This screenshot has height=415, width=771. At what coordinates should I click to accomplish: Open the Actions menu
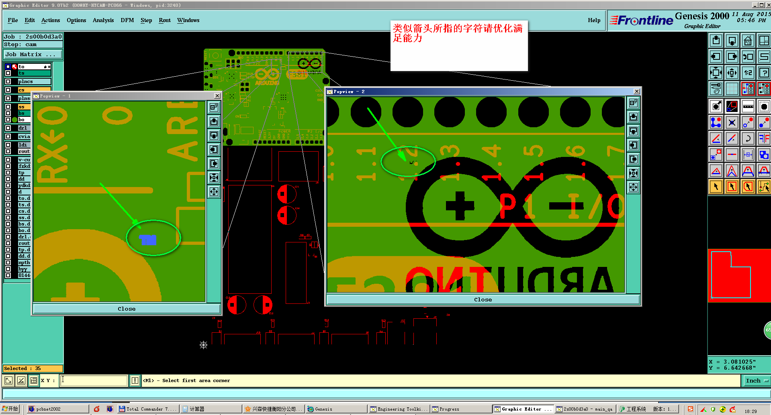click(50, 20)
